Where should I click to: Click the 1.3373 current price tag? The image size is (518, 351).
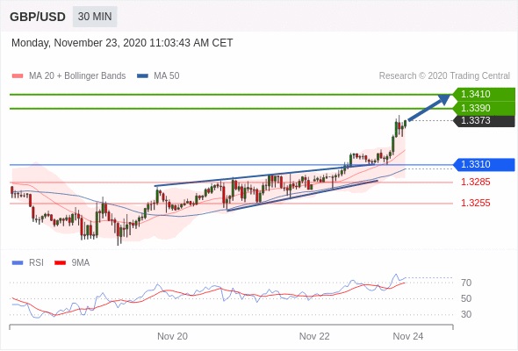(485, 120)
